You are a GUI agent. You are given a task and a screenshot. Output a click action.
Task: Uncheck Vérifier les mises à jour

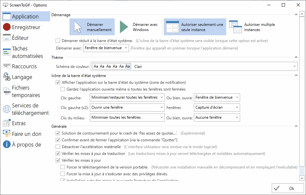58,160
